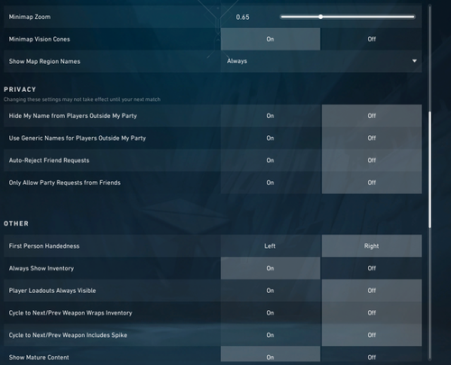The width and height of the screenshot is (451, 365).
Task: Set Cycle Weapon Wraps Inventory to Off
Action: tap(372, 313)
